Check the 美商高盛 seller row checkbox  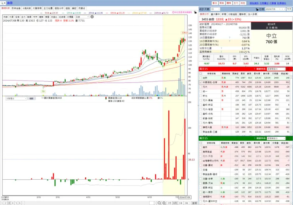[200, 152]
